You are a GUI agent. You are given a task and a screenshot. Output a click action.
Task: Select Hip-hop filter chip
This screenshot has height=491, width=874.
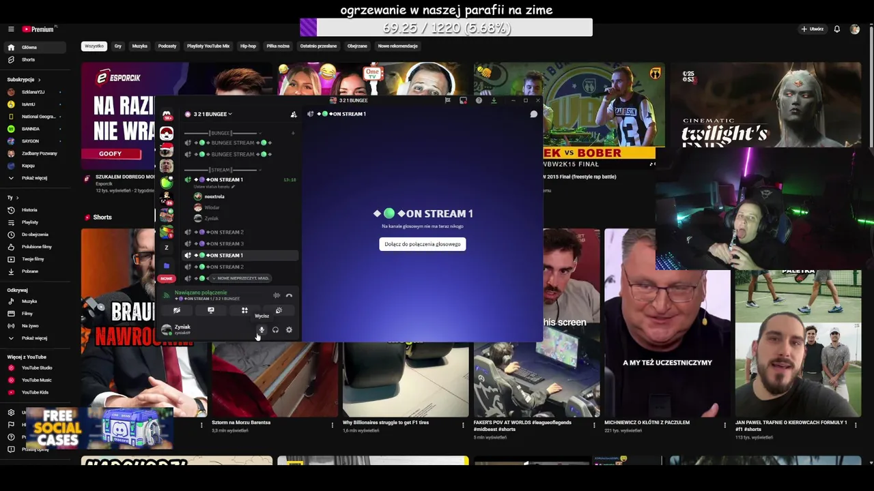248,46
